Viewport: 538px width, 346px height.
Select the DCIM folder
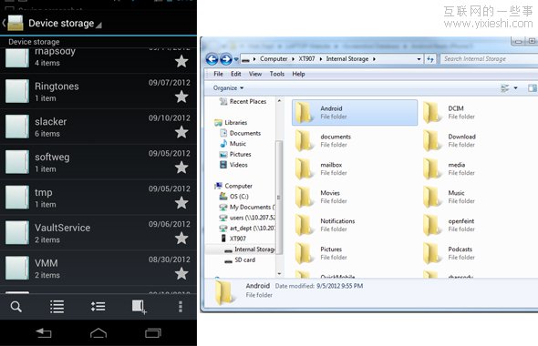coord(450,112)
